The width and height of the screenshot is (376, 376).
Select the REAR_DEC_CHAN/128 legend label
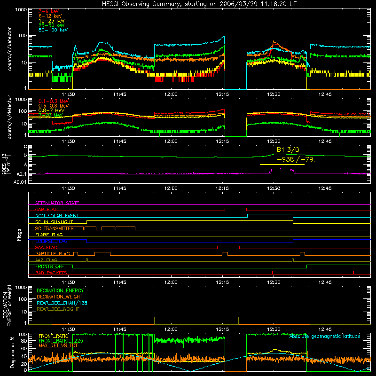click(62, 303)
